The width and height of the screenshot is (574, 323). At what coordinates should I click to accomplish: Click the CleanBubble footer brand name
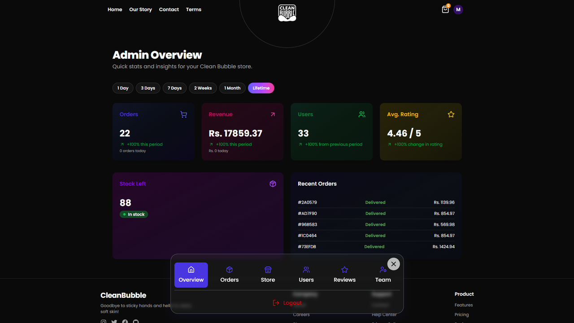123,295
